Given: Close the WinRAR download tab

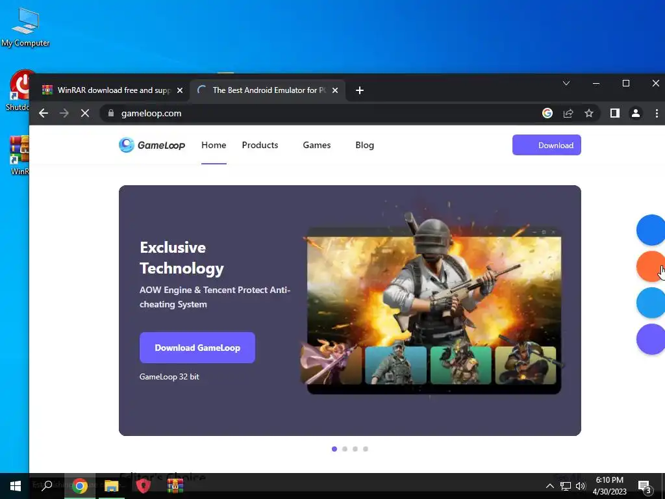Looking at the screenshot, I should click(180, 90).
